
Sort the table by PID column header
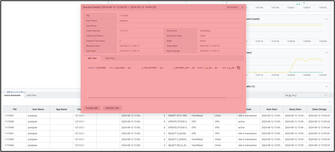15,109
